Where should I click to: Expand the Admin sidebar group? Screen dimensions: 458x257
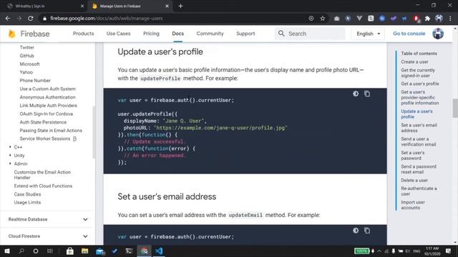point(10,163)
